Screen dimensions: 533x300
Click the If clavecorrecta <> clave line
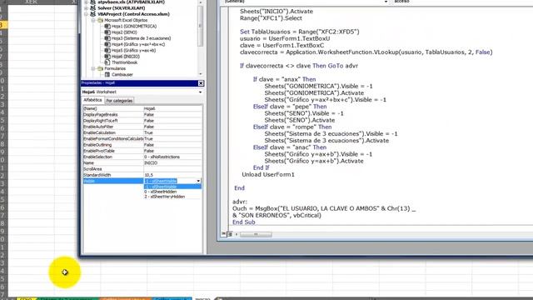pos(299,66)
